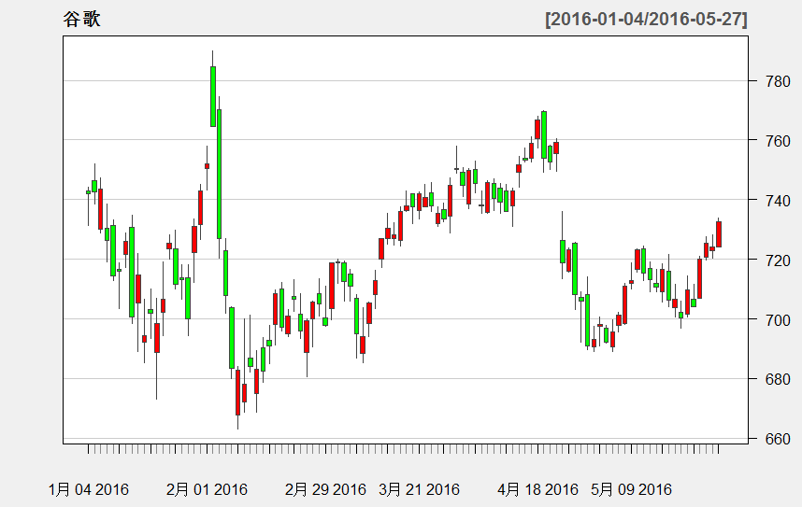Viewport: 802px width, 507px height.
Task: Click the lowest red candlestick near 668
Action: click(x=237, y=392)
